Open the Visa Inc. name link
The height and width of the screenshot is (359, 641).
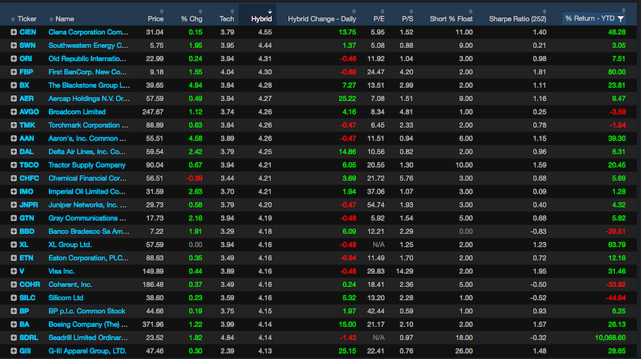(61, 272)
